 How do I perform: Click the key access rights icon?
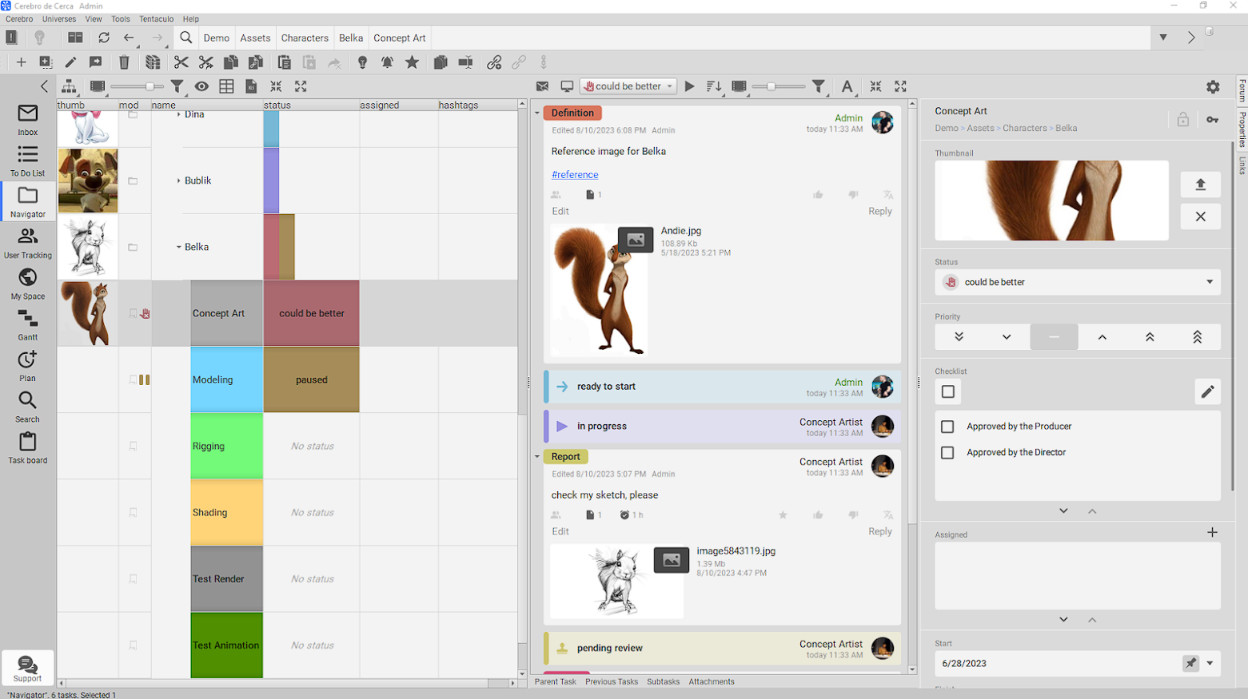pos(1212,120)
